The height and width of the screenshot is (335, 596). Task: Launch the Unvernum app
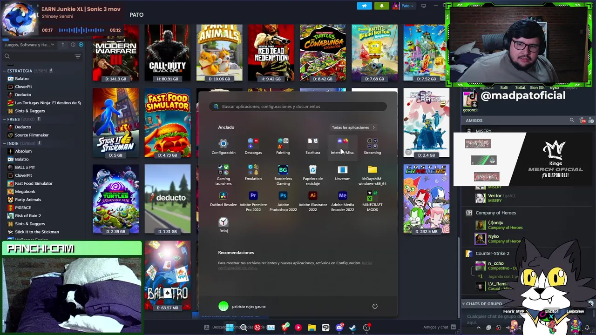tap(342, 173)
